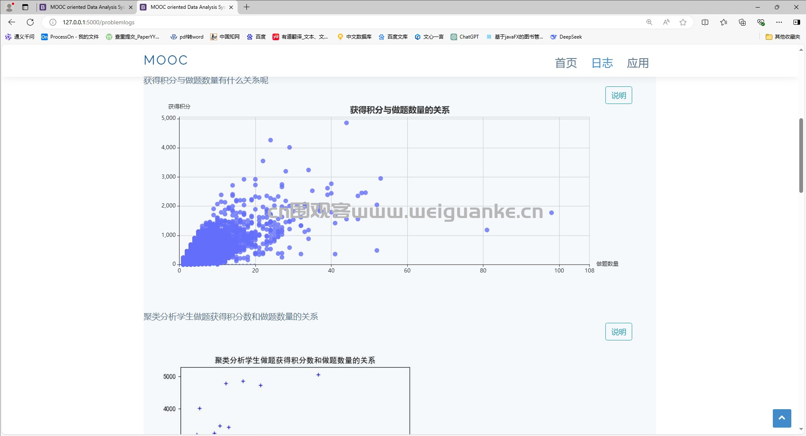The width and height of the screenshot is (806, 436).
Task: Open the 基于javaFX的图书管 bookmark
Action: pos(515,37)
